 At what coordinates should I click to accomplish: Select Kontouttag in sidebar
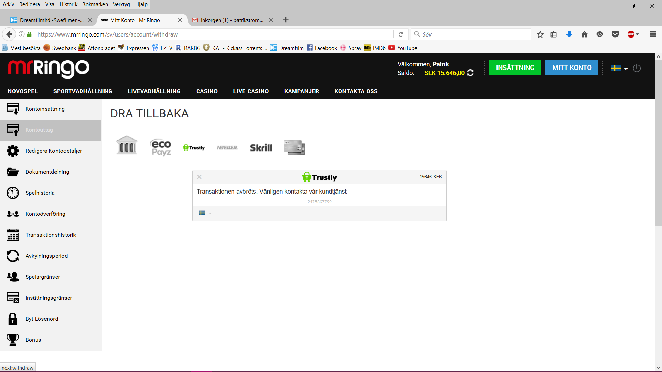(51, 130)
